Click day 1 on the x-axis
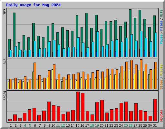Viewport: 165px width, 129px height. (x=11, y=125)
